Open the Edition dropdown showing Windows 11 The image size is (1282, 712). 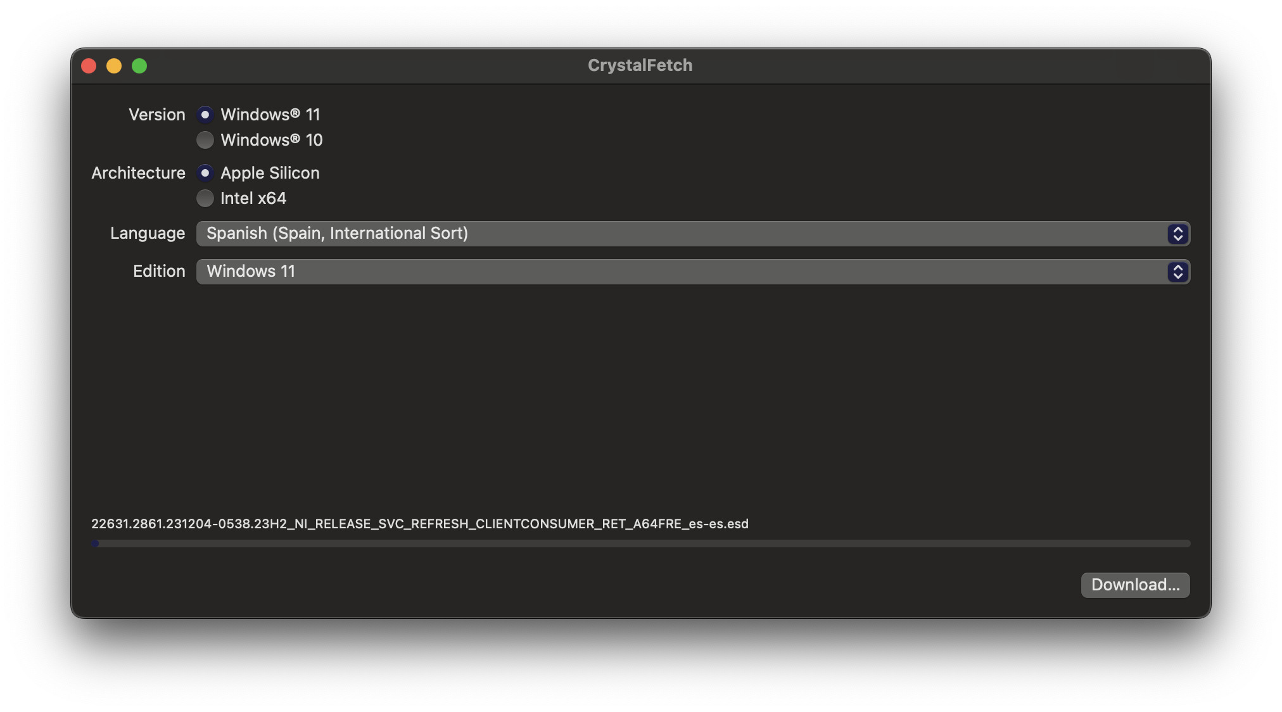[x=693, y=272]
